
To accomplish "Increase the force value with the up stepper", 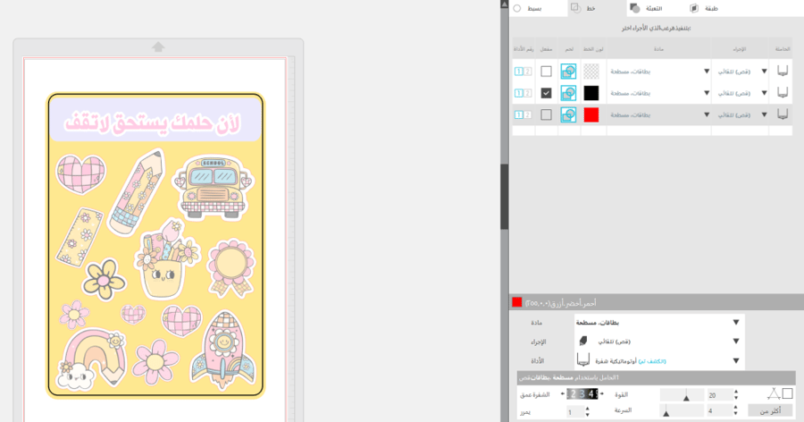I will [736, 392].
